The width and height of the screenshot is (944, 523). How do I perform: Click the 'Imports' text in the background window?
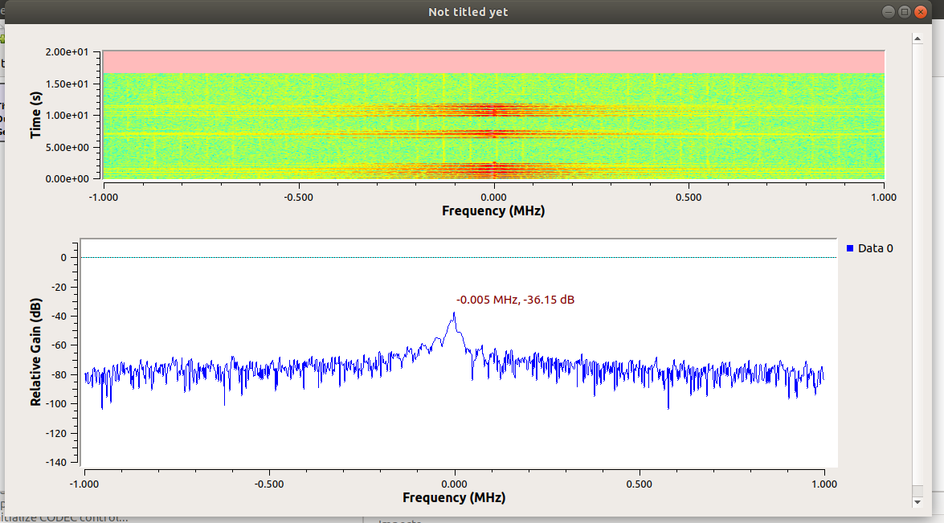click(398, 521)
